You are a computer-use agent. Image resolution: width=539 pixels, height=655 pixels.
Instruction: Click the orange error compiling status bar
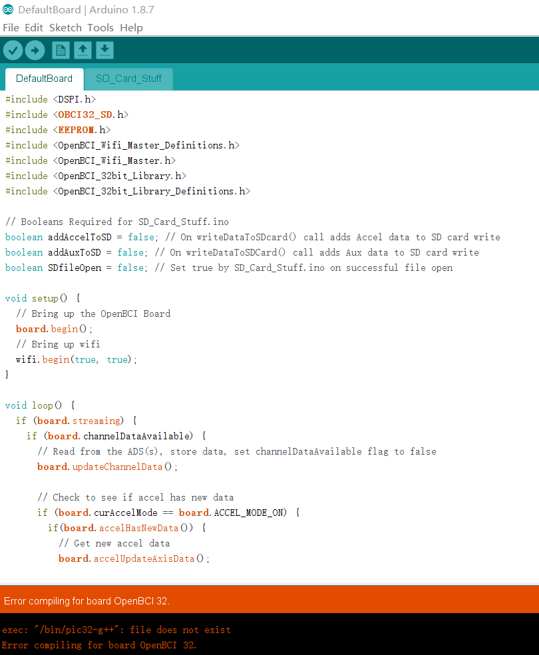pos(269,600)
